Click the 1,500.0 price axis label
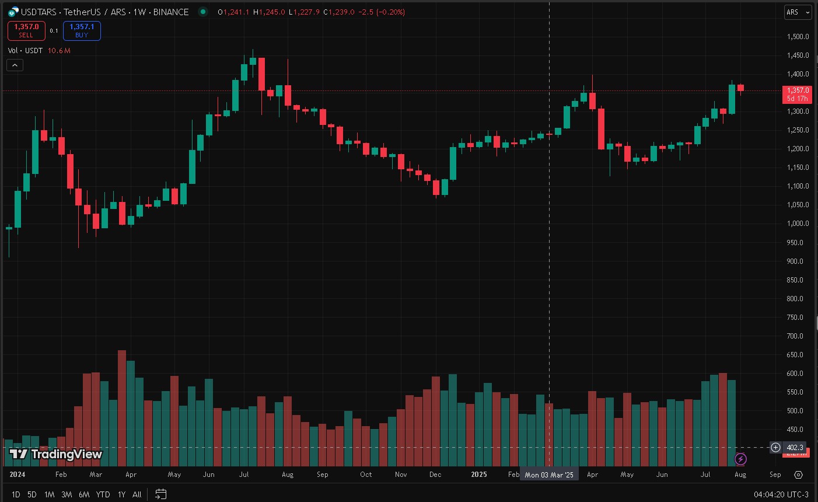 pos(798,36)
